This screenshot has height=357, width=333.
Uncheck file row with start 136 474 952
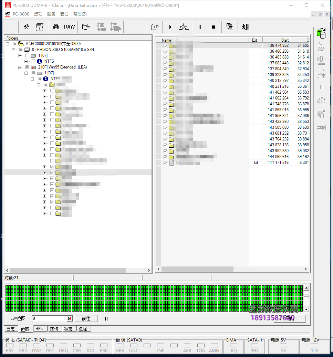pos(165,46)
